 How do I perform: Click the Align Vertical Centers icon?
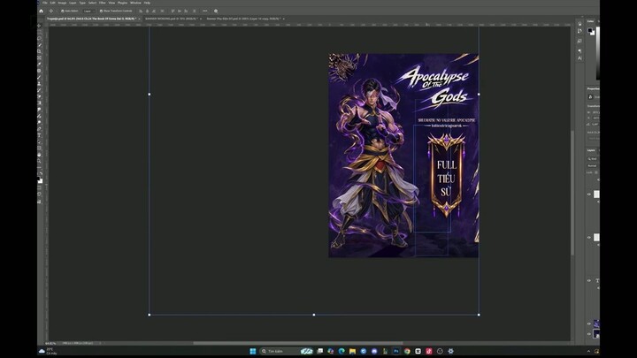[179, 11]
